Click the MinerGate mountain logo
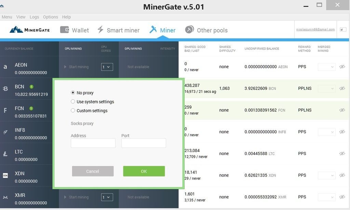 point(29,30)
